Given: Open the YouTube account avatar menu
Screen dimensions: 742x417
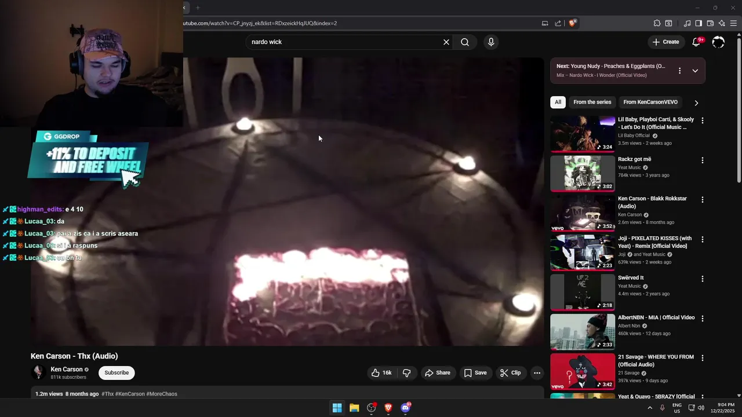Looking at the screenshot, I should pyautogui.click(x=718, y=42).
